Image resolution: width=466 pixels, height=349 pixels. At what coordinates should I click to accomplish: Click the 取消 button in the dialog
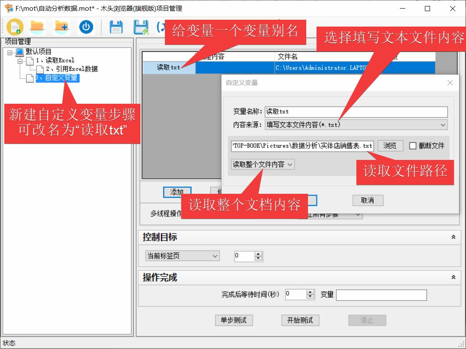tap(367, 200)
